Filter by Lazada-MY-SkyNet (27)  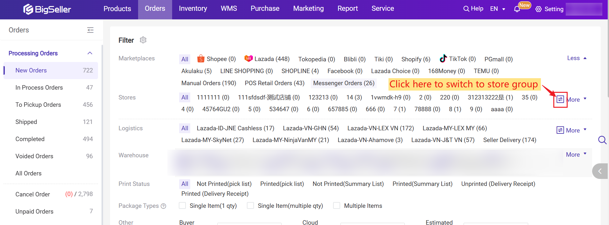coord(213,140)
